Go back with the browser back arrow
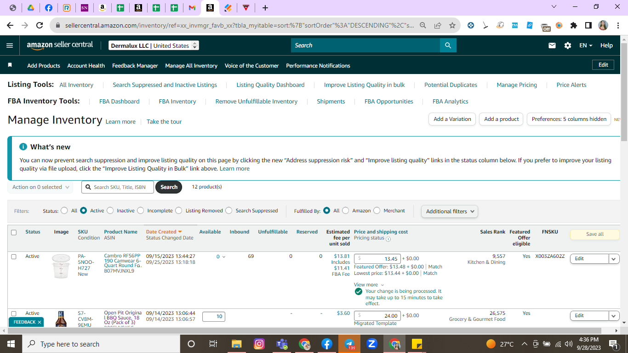The width and height of the screenshot is (628, 353). click(x=10, y=25)
